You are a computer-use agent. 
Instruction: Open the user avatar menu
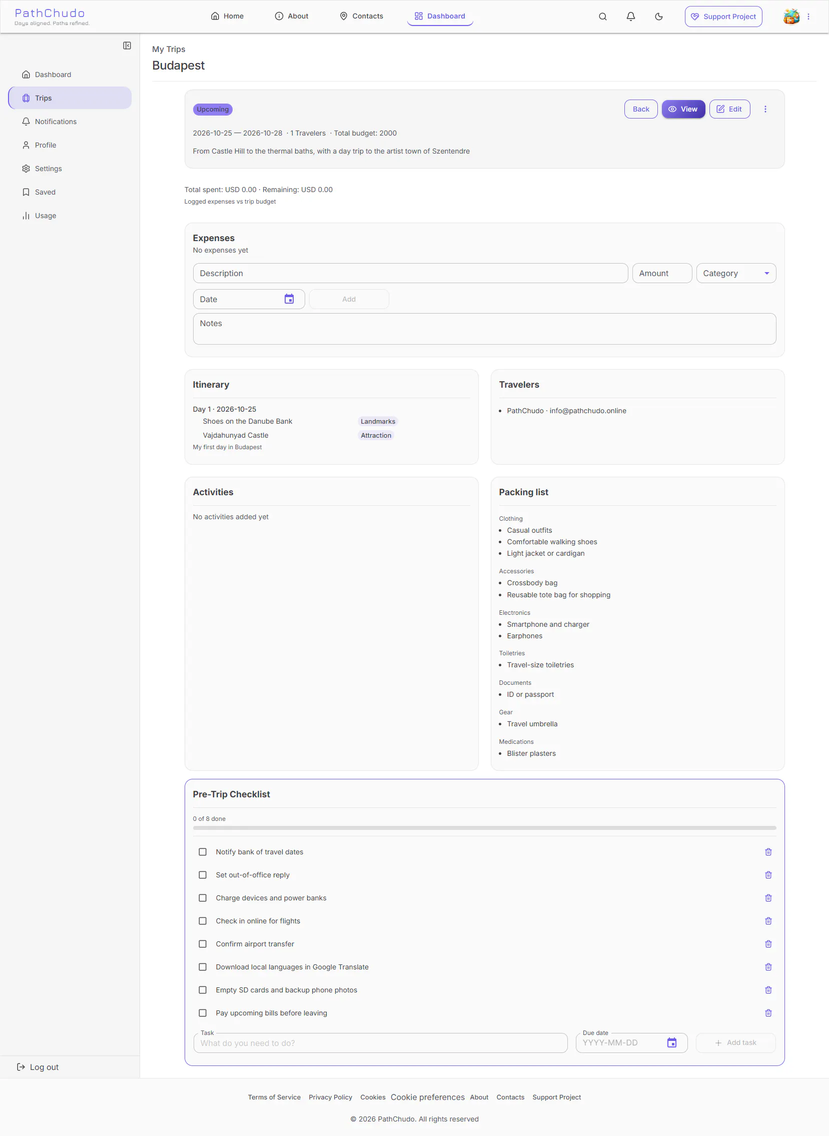point(791,17)
